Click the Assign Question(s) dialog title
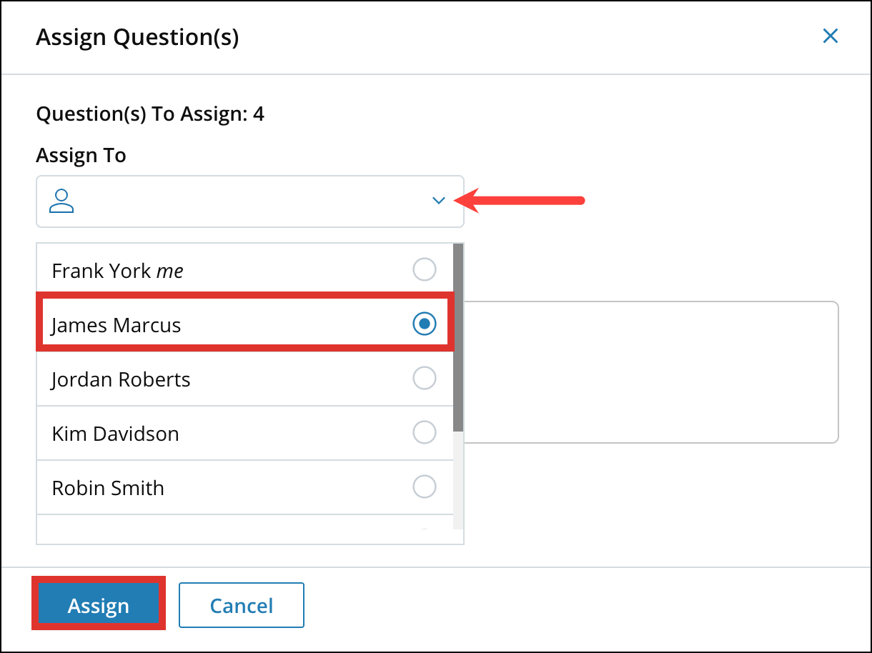 (137, 37)
